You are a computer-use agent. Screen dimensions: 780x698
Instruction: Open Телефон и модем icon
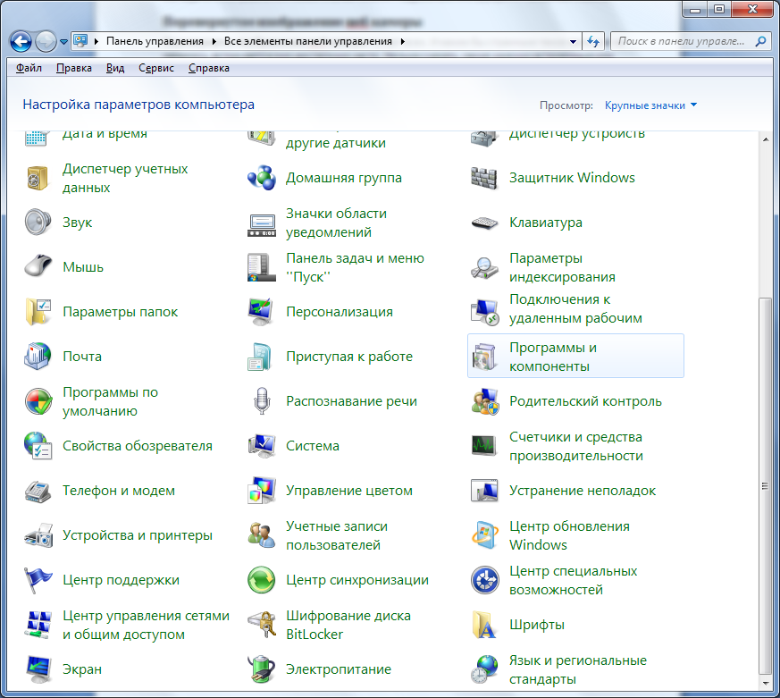pos(38,491)
